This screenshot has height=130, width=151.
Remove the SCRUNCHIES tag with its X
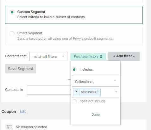click(76, 91)
